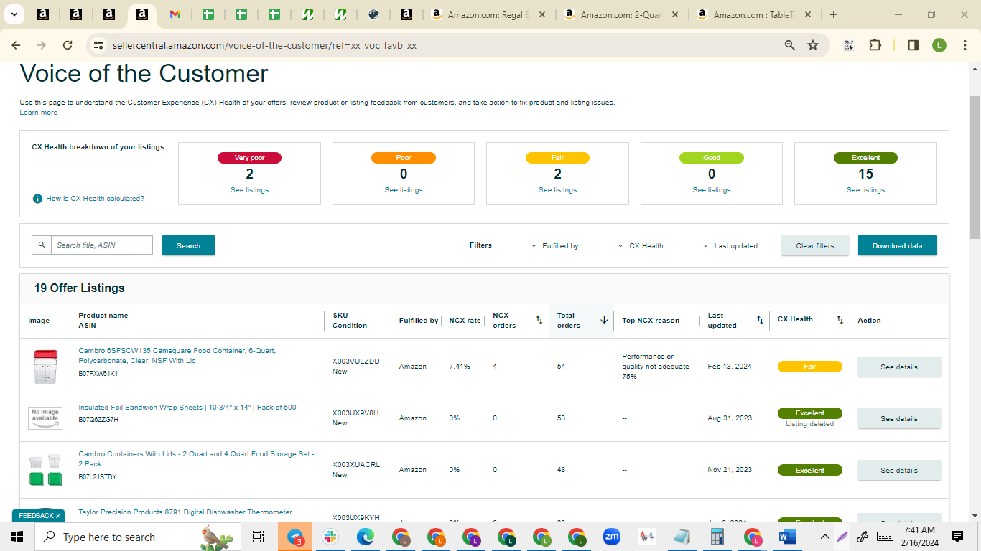The image size is (981, 551).
Task: Open the Chrome profile L avatar
Action: click(x=939, y=45)
